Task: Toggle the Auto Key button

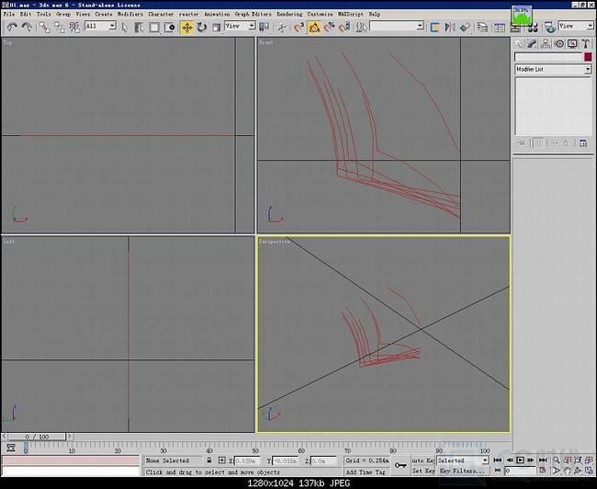Action: click(423, 461)
